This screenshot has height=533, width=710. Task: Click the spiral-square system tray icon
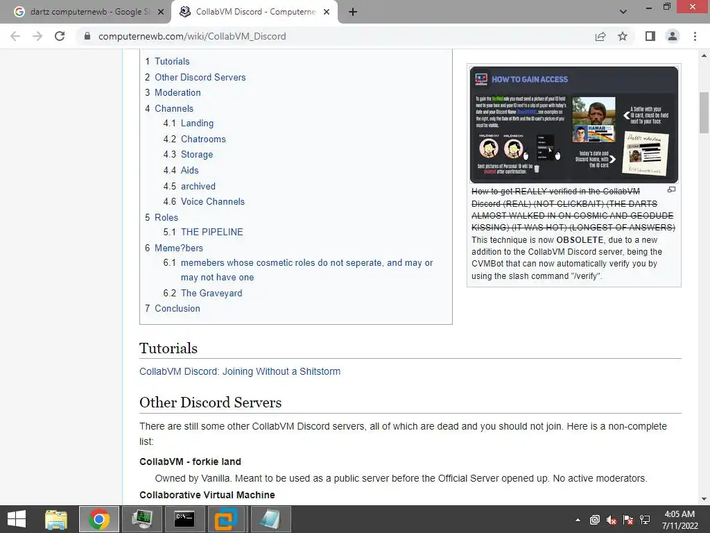click(x=594, y=520)
